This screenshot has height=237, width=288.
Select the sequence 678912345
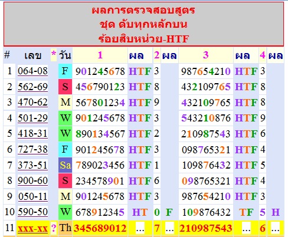[100, 212]
